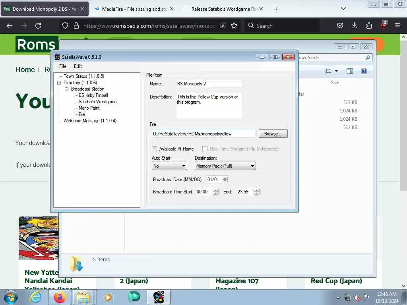The width and height of the screenshot is (407, 305).
Task: Click Real Time Streamed File checkbox
Action: [x=205, y=149]
